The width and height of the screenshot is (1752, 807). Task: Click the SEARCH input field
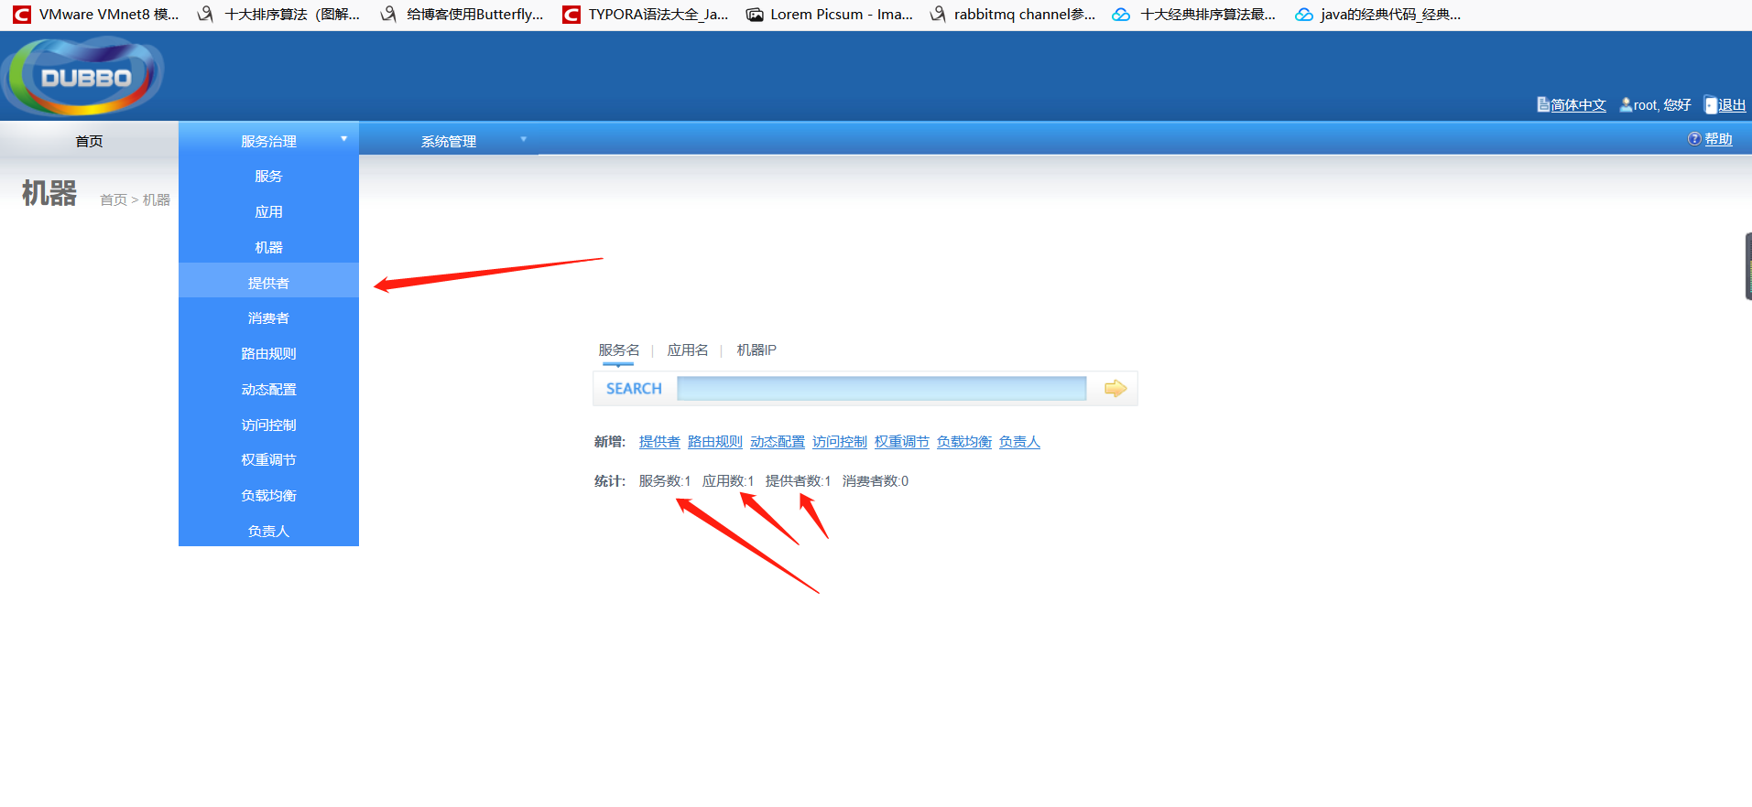881,389
